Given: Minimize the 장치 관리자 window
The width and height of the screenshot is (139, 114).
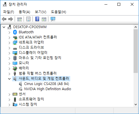Looking at the screenshot, I should [x=106, y=4].
